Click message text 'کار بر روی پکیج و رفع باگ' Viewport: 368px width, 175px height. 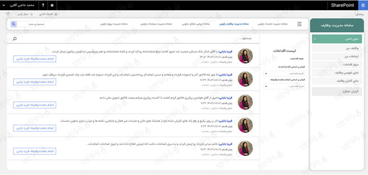(139, 121)
